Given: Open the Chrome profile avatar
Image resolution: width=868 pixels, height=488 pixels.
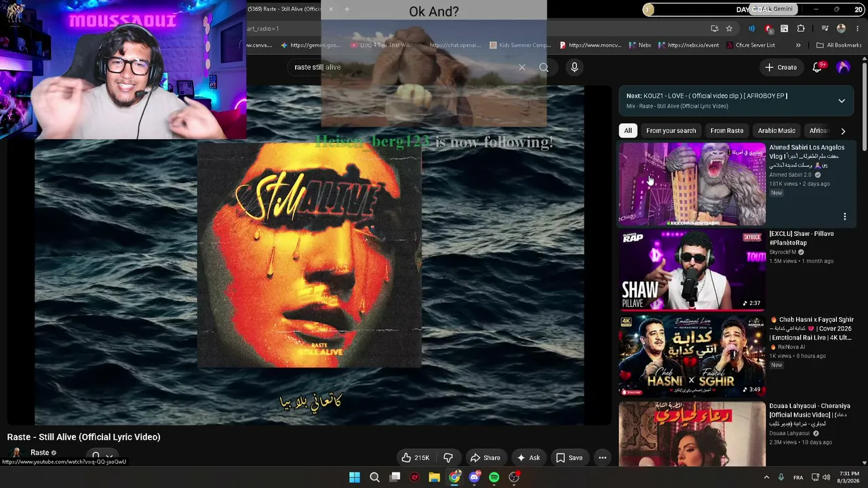Looking at the screenshot, I should pyautogui.click(x=842, y=28).
